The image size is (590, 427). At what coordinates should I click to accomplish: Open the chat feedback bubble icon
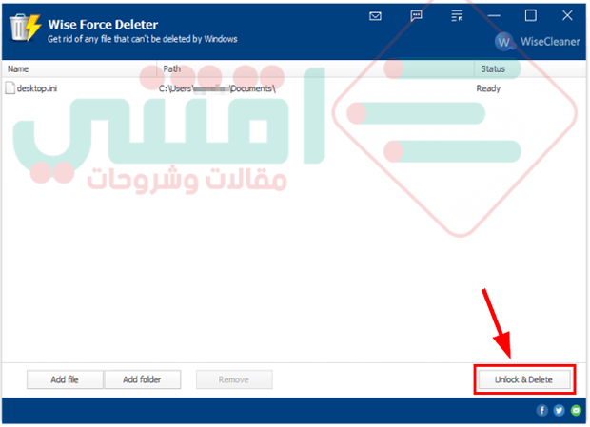click(416, 16)
